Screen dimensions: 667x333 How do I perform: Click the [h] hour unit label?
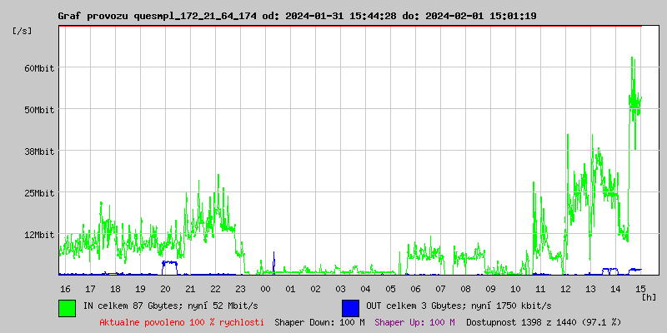(x=649, y=297)
